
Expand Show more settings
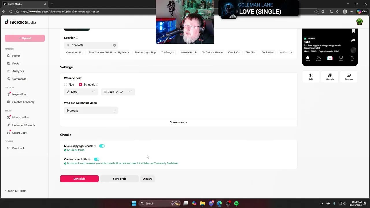click(x=179, y=122)
